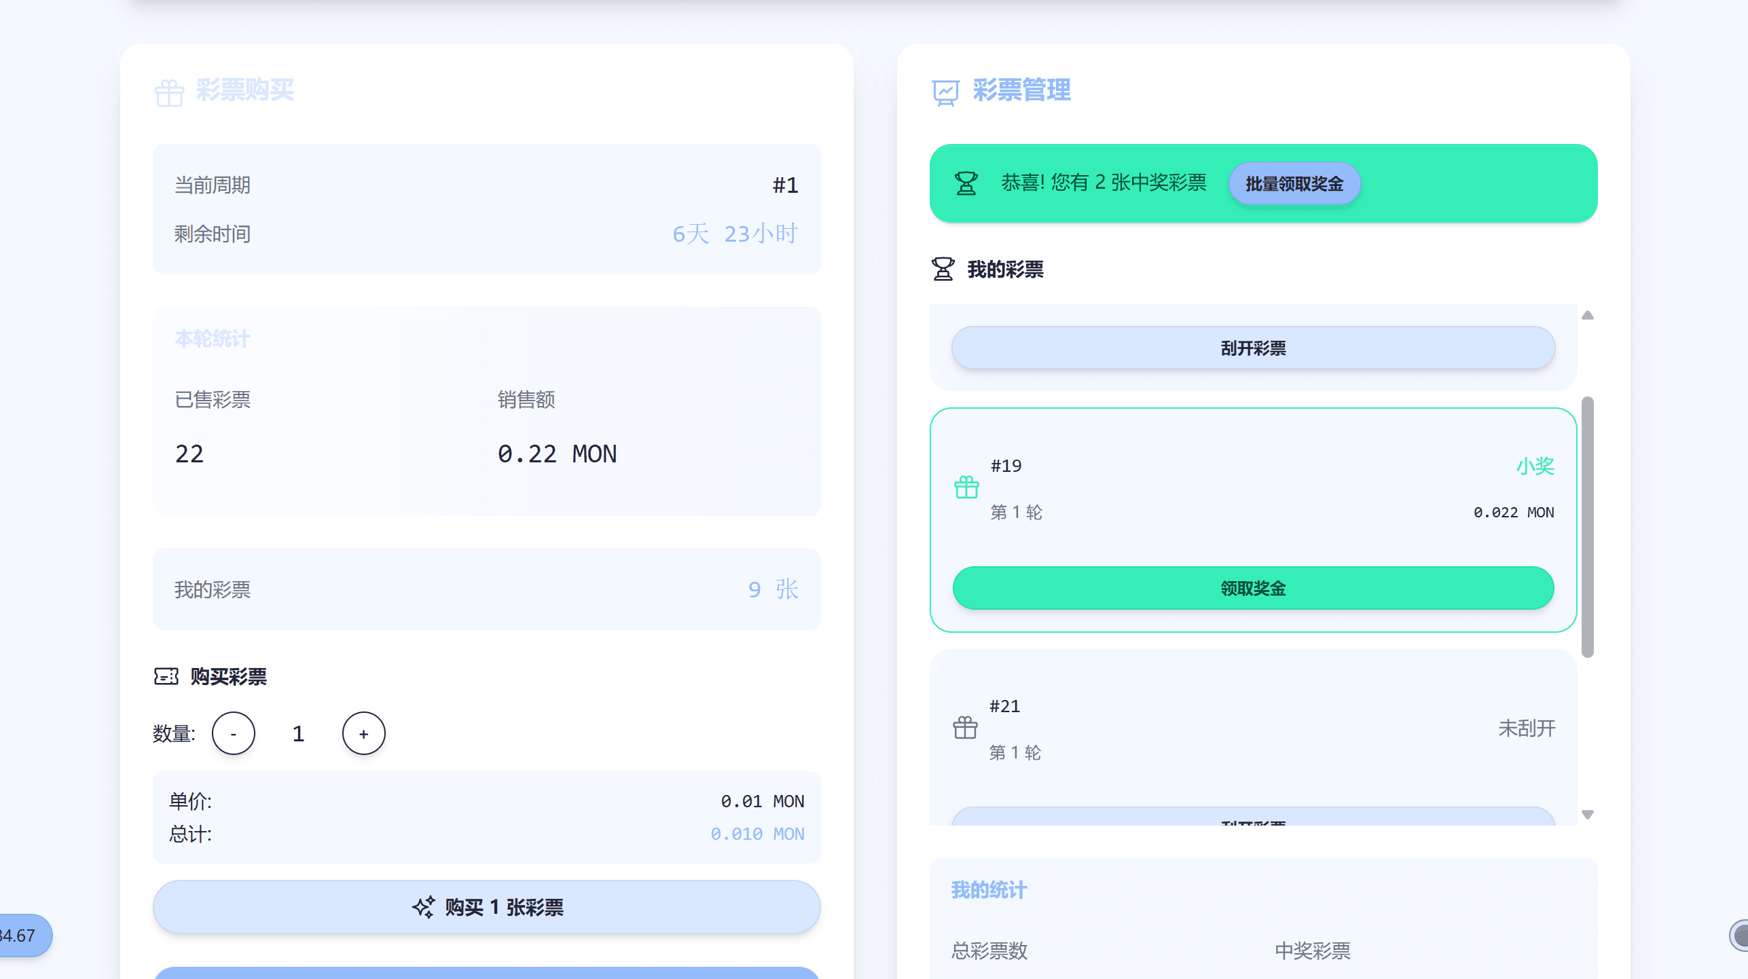
Task: Click the 84.67 balance badge at bottom left
Action: [x=20, y=936]
